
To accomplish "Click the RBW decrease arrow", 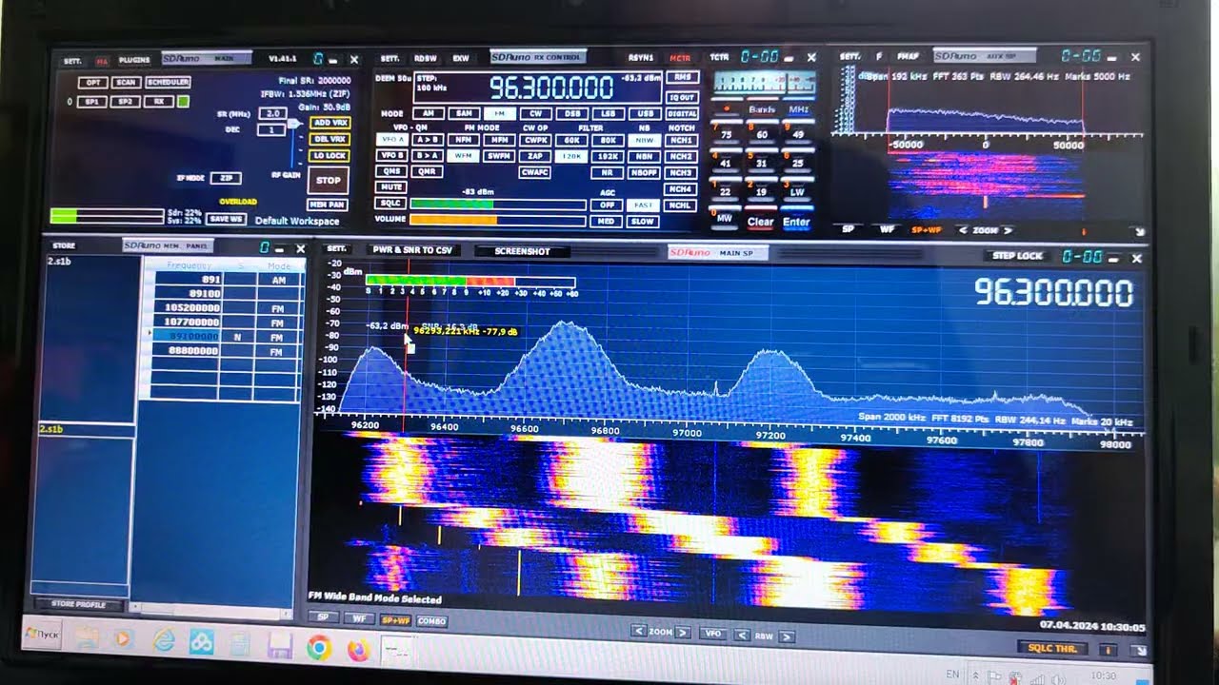I will [742, 635].
